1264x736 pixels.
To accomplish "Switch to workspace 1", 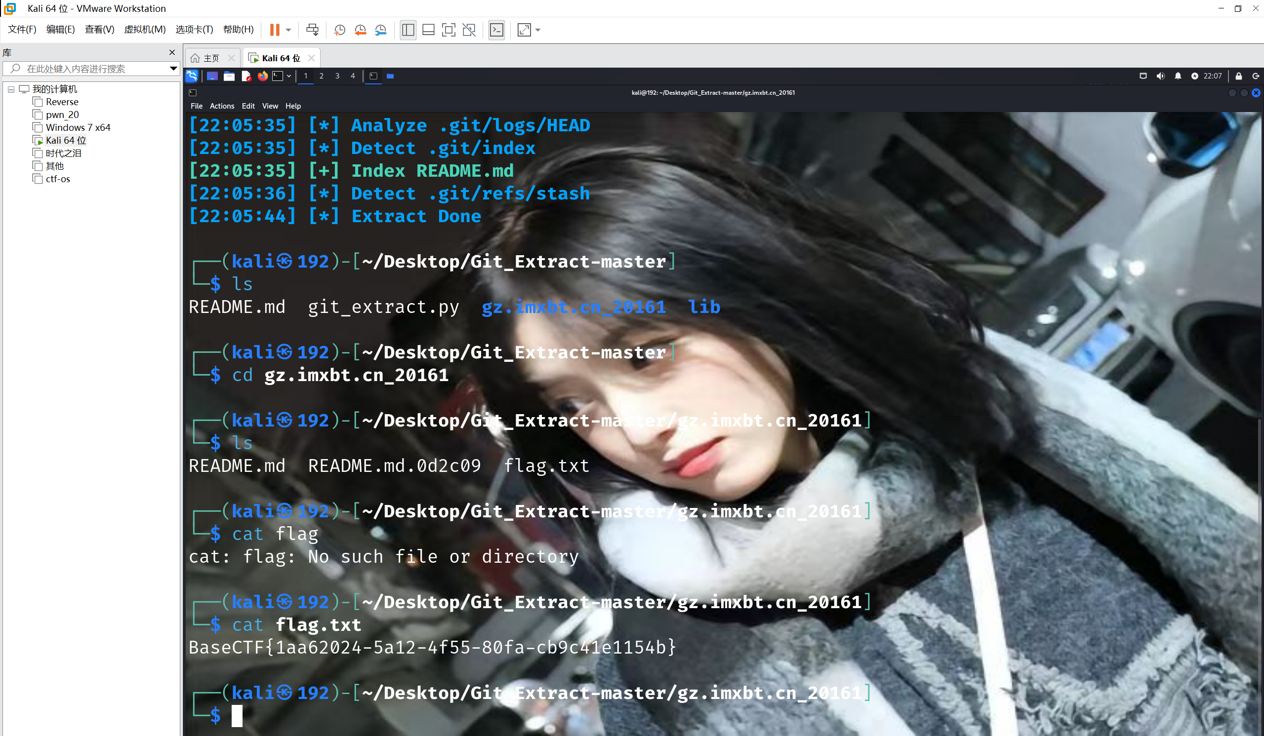I will click(305, 76).
